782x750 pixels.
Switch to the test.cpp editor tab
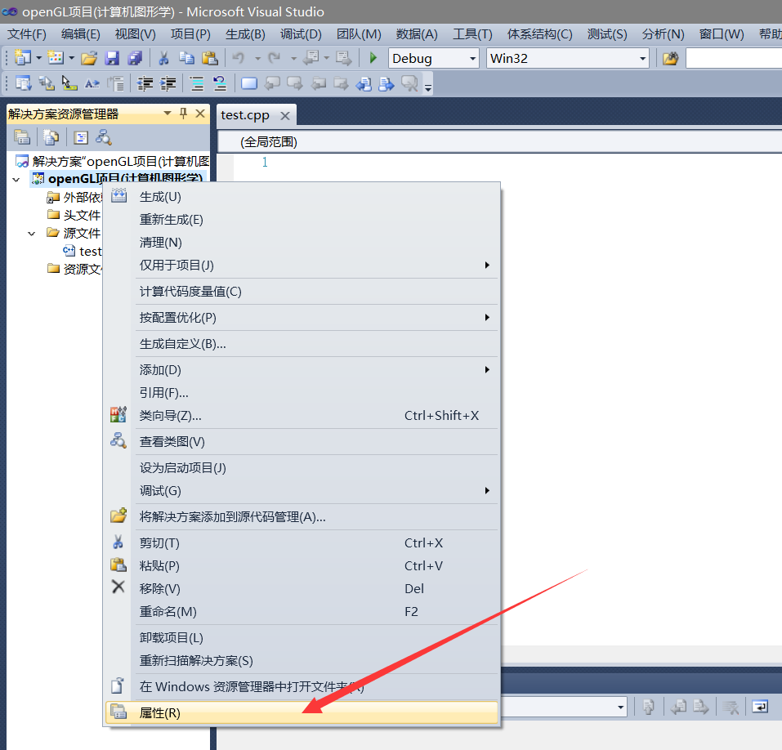(248, 114)
